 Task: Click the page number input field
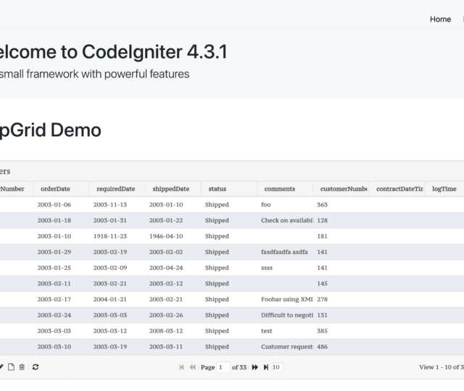(x=223, y=367)
